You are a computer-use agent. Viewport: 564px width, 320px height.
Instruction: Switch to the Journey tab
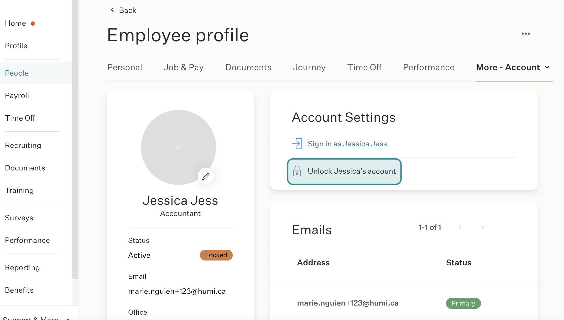click(309, 67)
